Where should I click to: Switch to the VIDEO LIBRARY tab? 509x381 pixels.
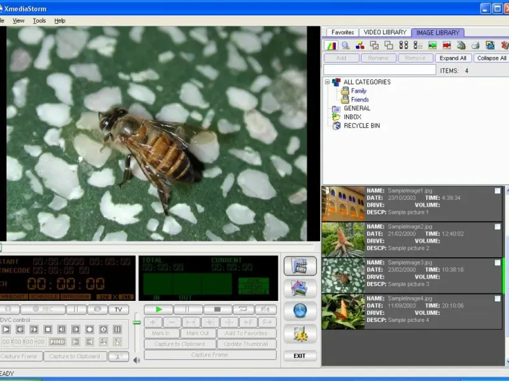[385, 32]
